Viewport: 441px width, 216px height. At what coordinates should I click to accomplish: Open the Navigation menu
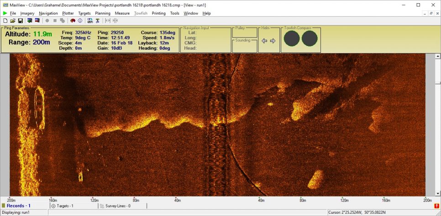(x=48, y=13)
